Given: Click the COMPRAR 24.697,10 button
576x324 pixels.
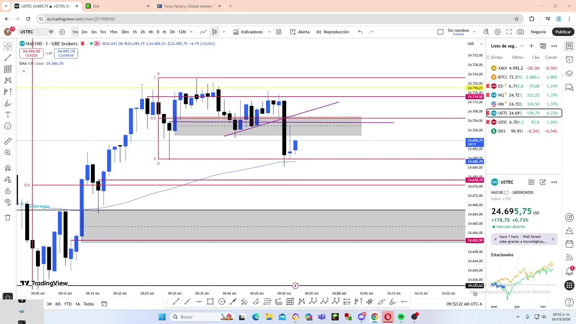Looking at the screenshot, I should coord(66,53).
